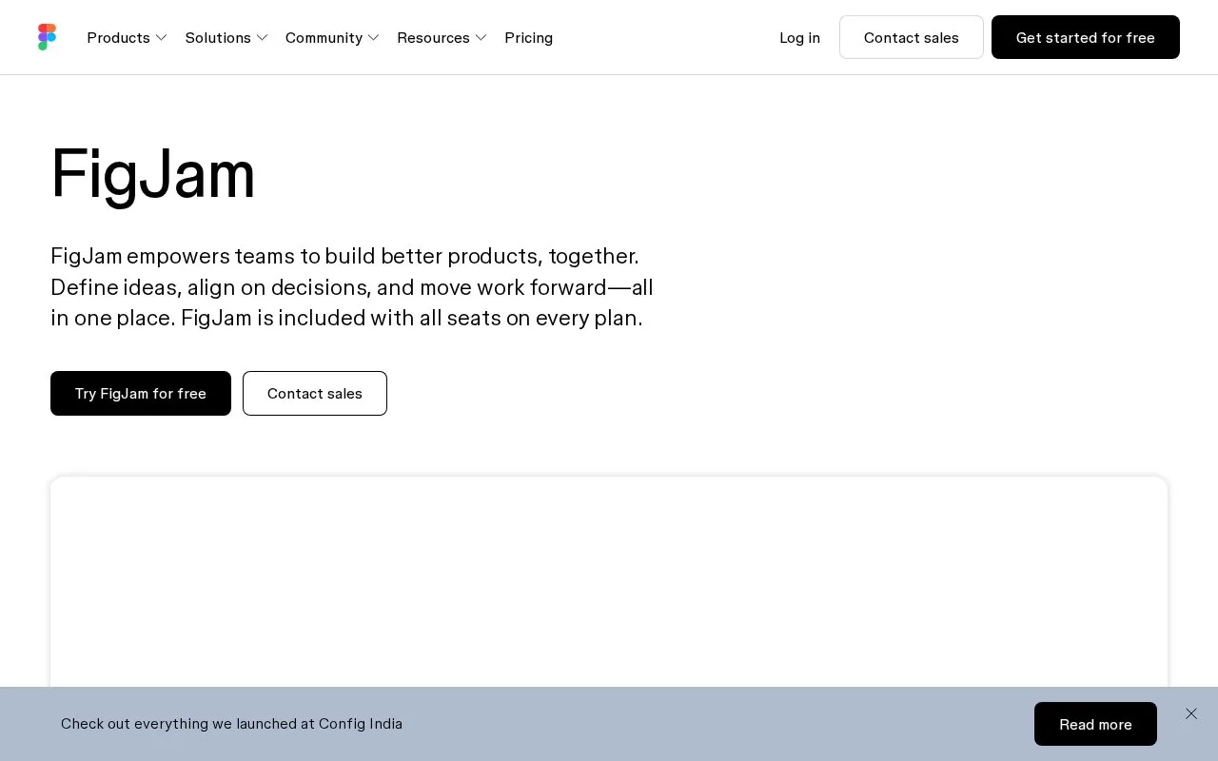The image size is (1218, 761).
Task: Click Get started for free
Action: point(1086,37)
